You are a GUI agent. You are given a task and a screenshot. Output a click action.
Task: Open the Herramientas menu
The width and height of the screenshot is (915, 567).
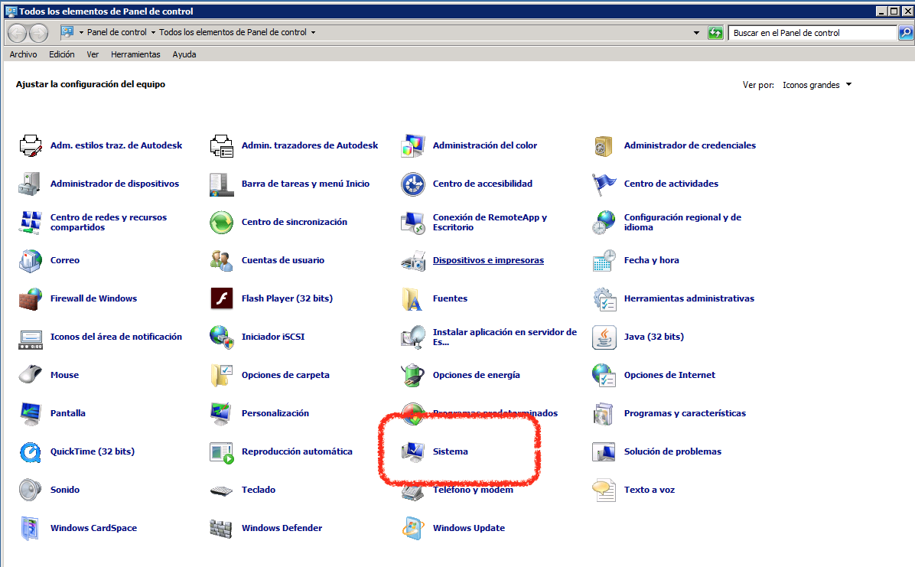pos(135,54)
